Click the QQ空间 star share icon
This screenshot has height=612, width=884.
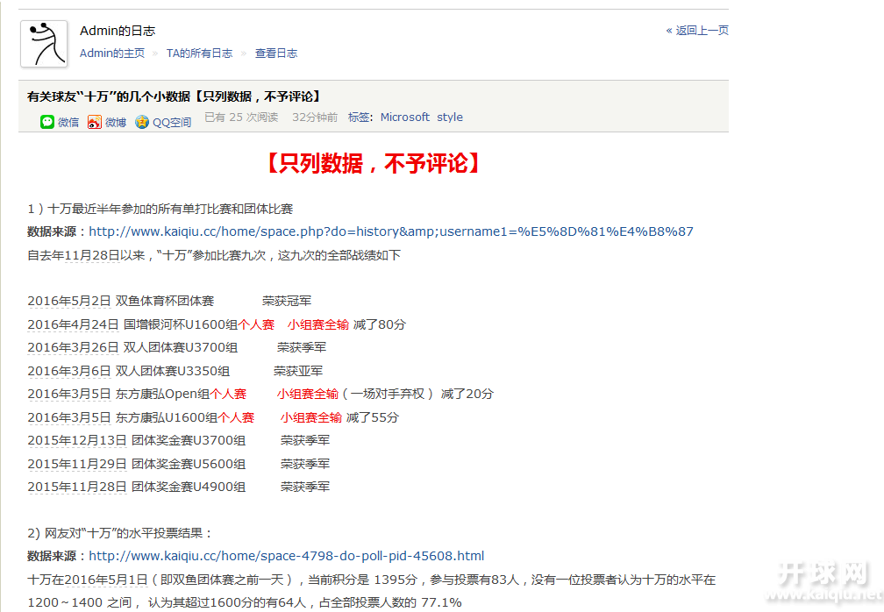point(142,122)
